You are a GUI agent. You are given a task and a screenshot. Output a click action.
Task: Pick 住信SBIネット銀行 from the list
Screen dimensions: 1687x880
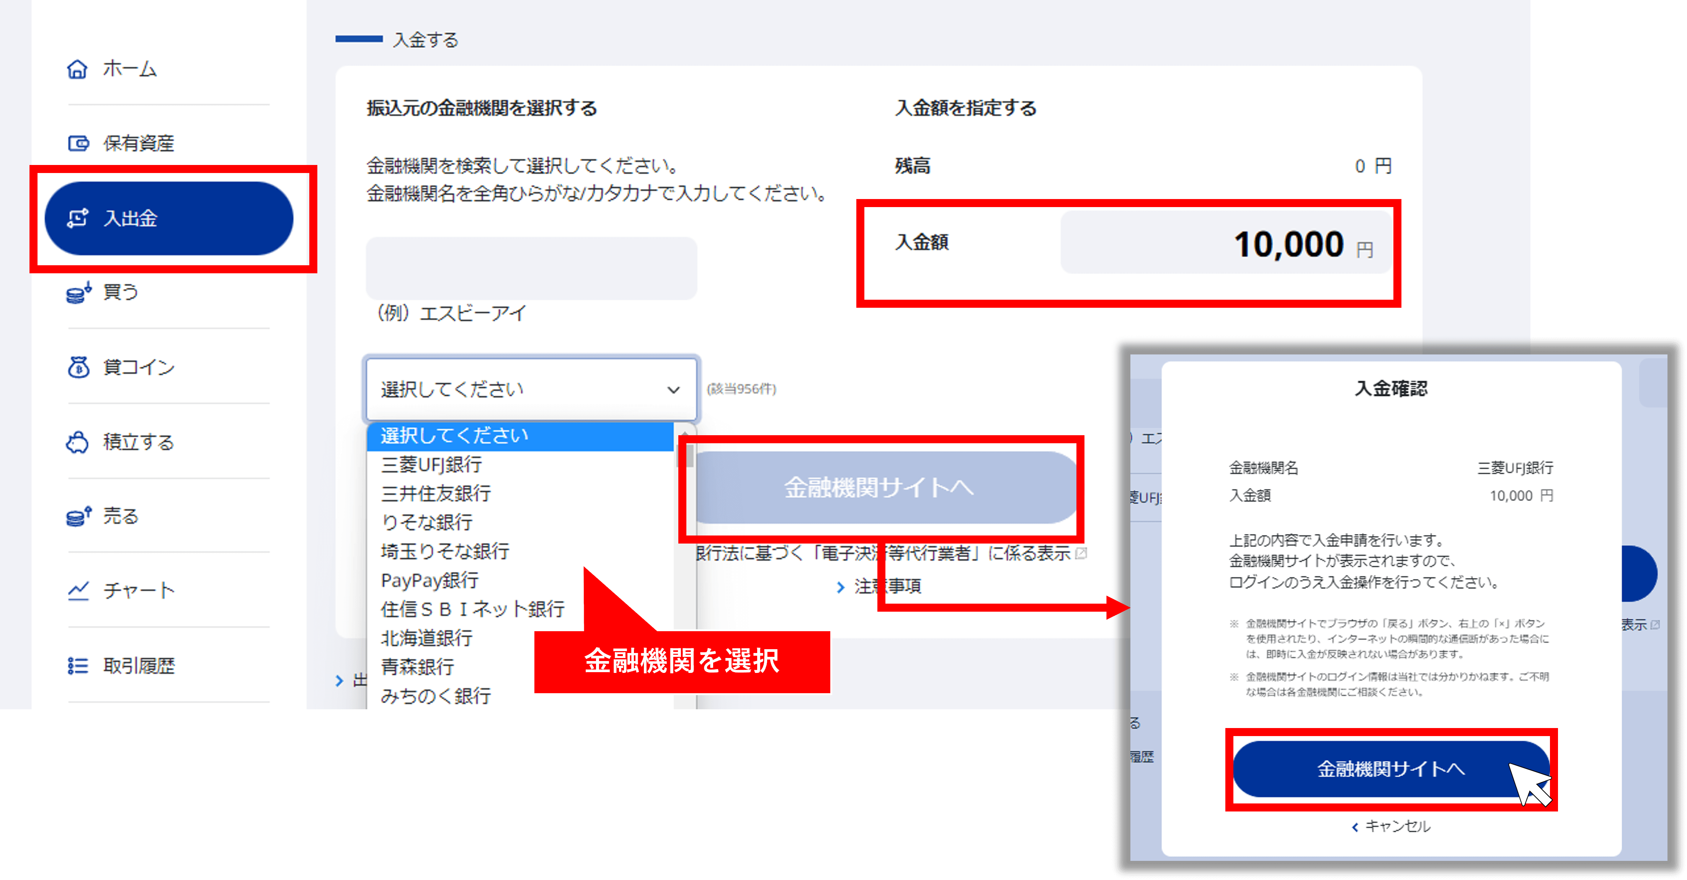[x=472, y=609]
